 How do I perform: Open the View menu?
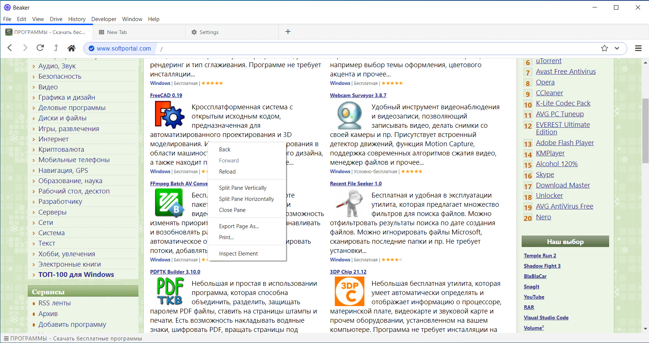click(x=38, y=19)
